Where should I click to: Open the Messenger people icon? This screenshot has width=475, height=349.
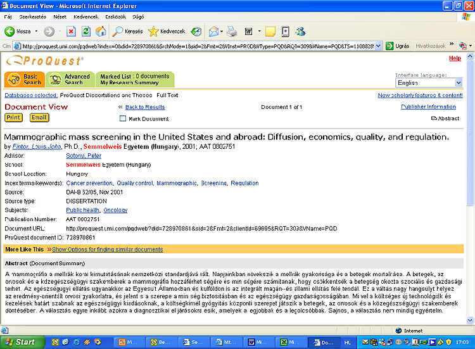click(300, 31)
